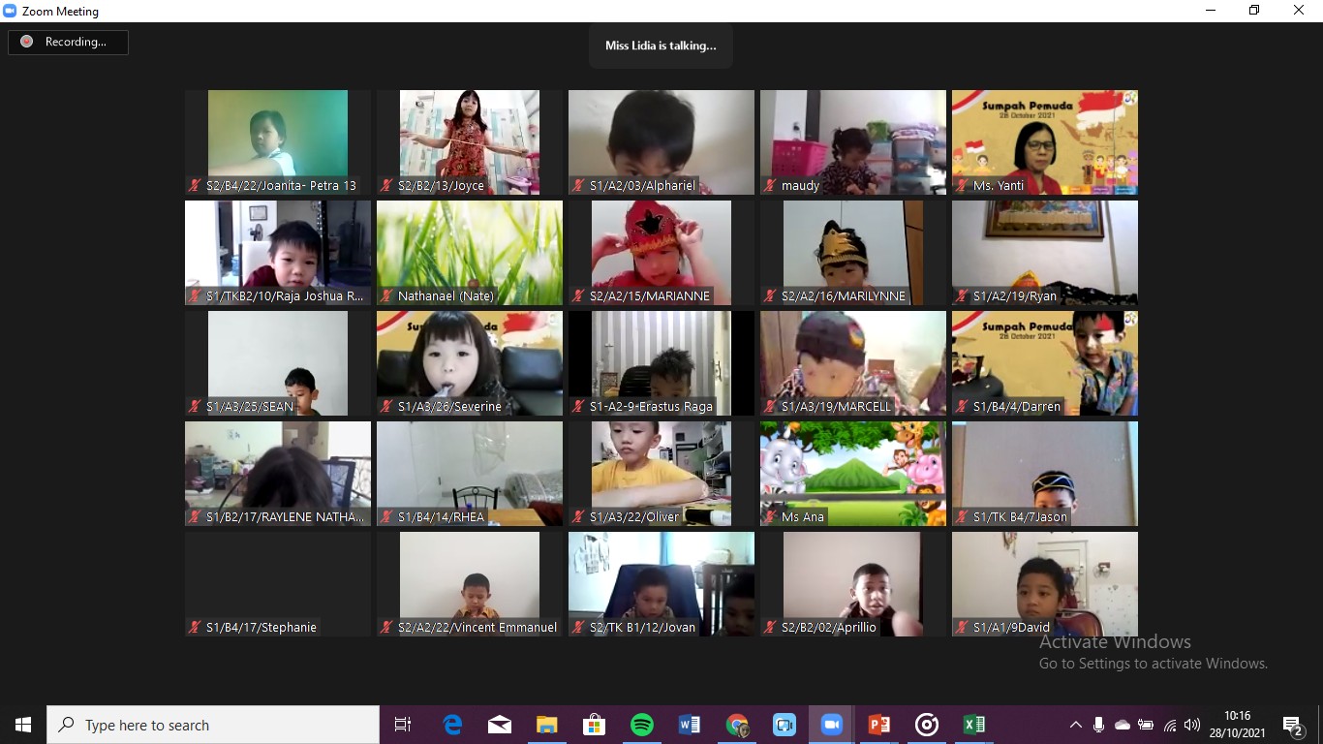Open the Windows Start menu
This screenshot has height=744, width=1323.
[23, 725]
